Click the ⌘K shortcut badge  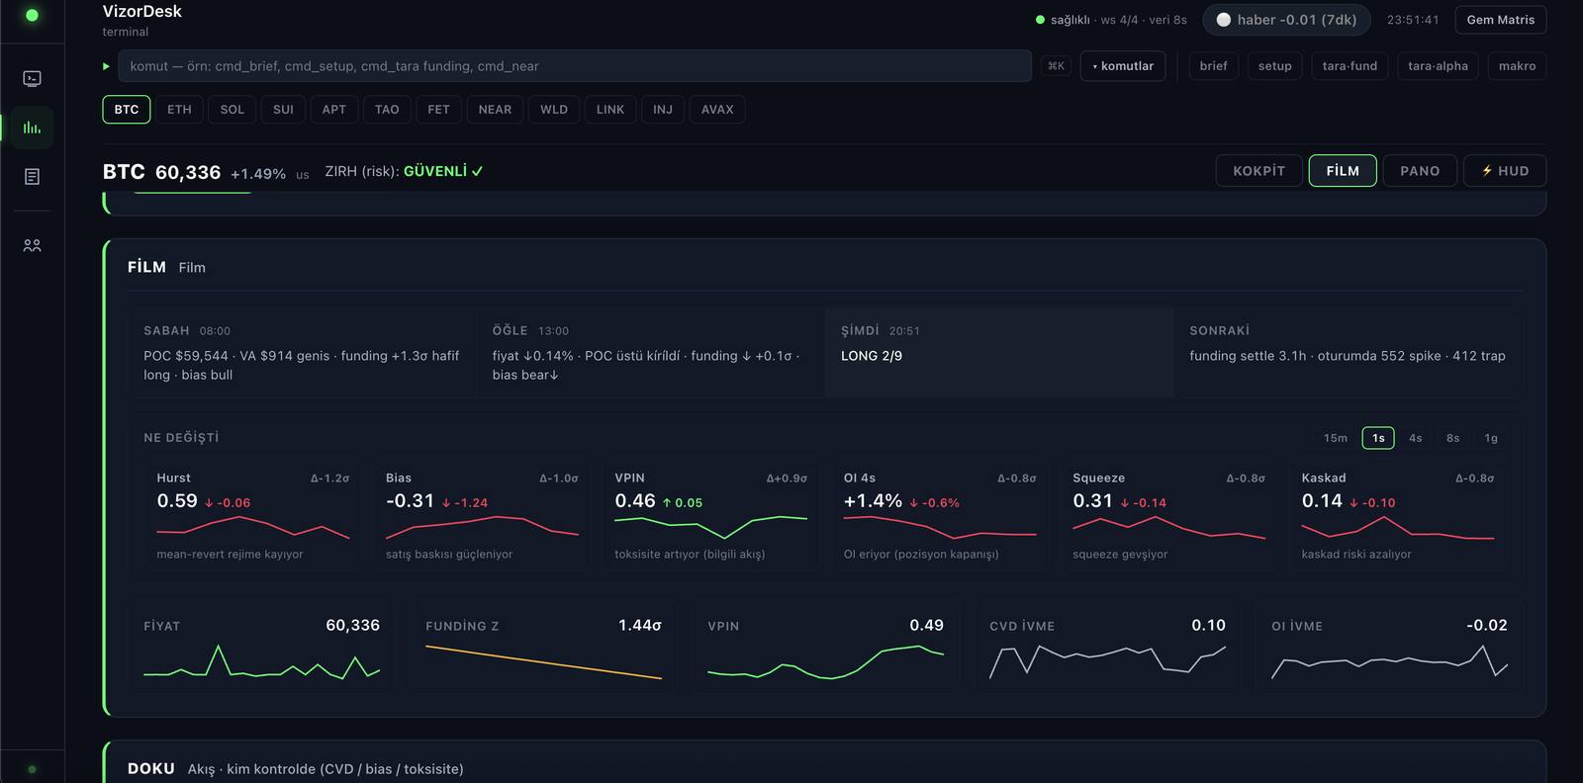click(1056, 66)
